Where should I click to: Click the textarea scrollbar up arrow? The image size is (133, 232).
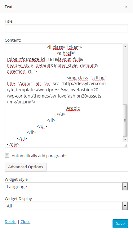pyautogui.click(x=125, y=47)
